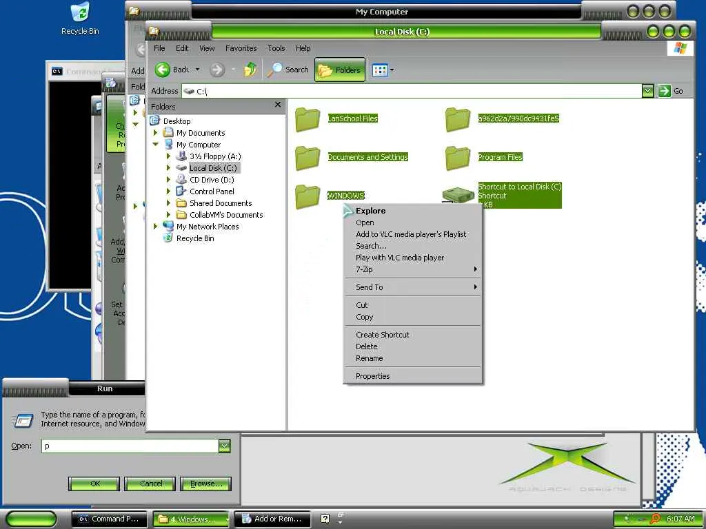
Task: Switch to Add or Remove taskbar button
Action: pos(273,519)
